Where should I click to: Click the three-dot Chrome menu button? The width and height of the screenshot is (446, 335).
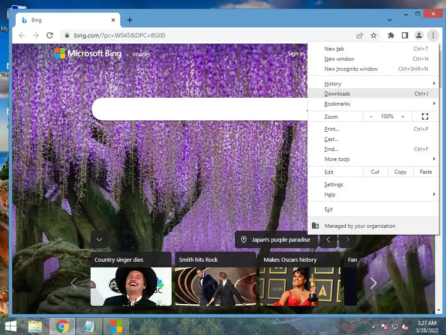point(433,35)
